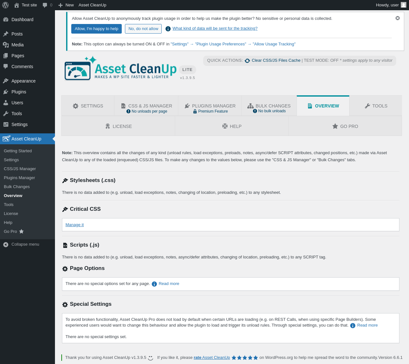The image size is (409, 364).
Task: Click the WordPress logo in admin bar
Action: pos(5,5)
